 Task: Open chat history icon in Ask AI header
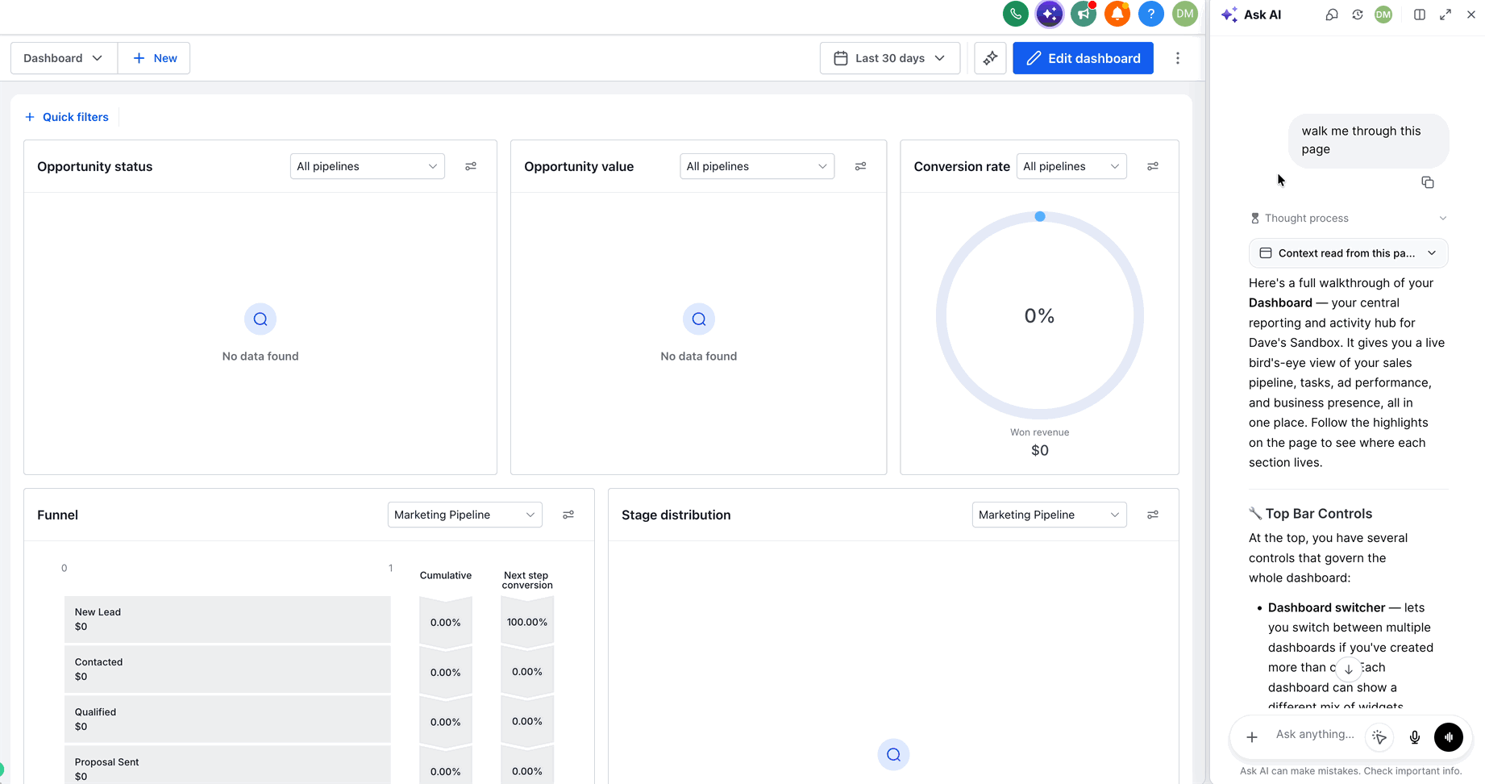1358,15
